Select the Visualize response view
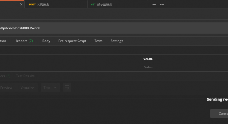This screenshot has width=228, height=124. click(27, 88)
